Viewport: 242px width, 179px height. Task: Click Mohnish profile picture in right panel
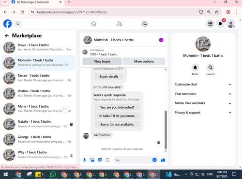[203, 44]
